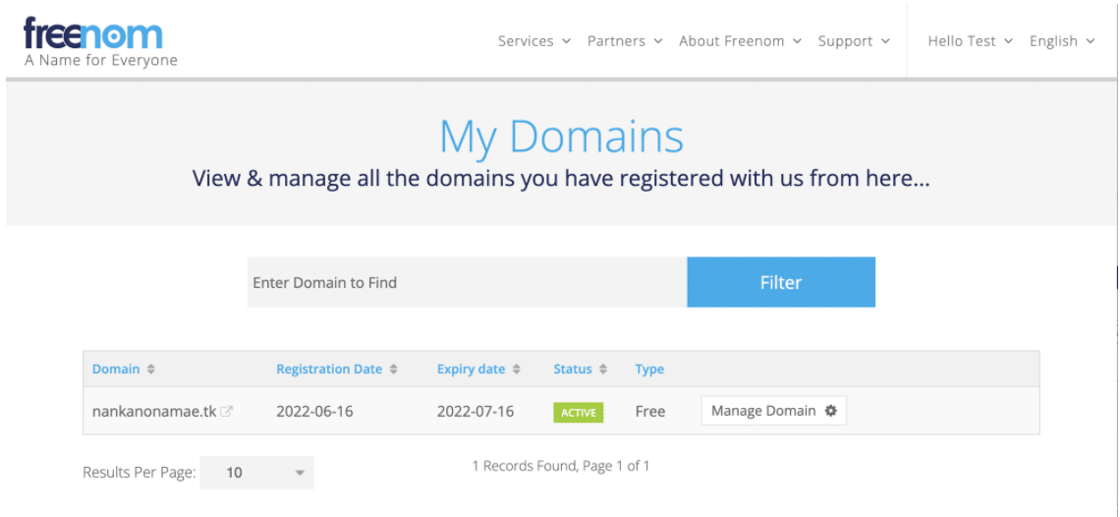Sort by Registration Date arrows
The width and height of the screenshot is (1120, 517).
click(393, 370)
